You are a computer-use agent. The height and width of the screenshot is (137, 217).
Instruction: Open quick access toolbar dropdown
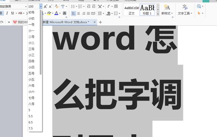[9, 22]
